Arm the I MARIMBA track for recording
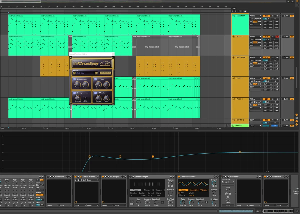 pos(277,16)
